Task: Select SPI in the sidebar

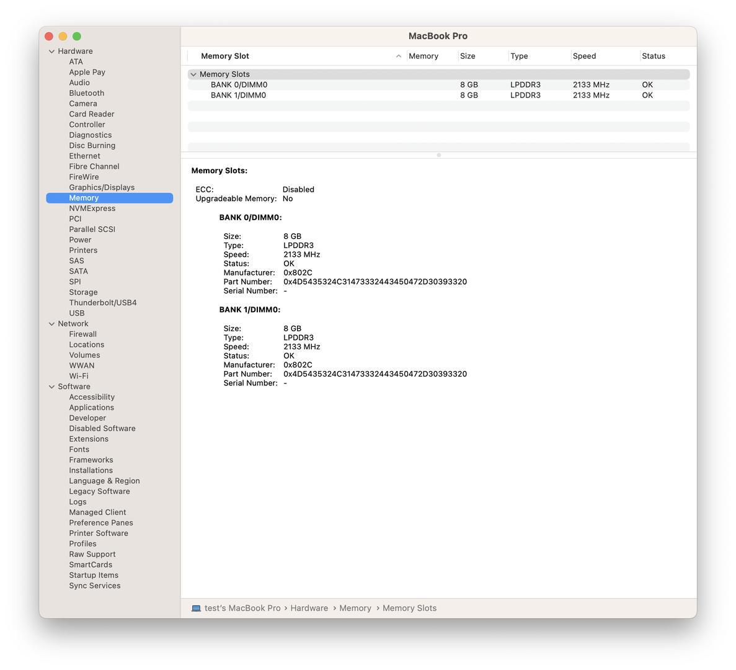Action: (x=75, y=282)
